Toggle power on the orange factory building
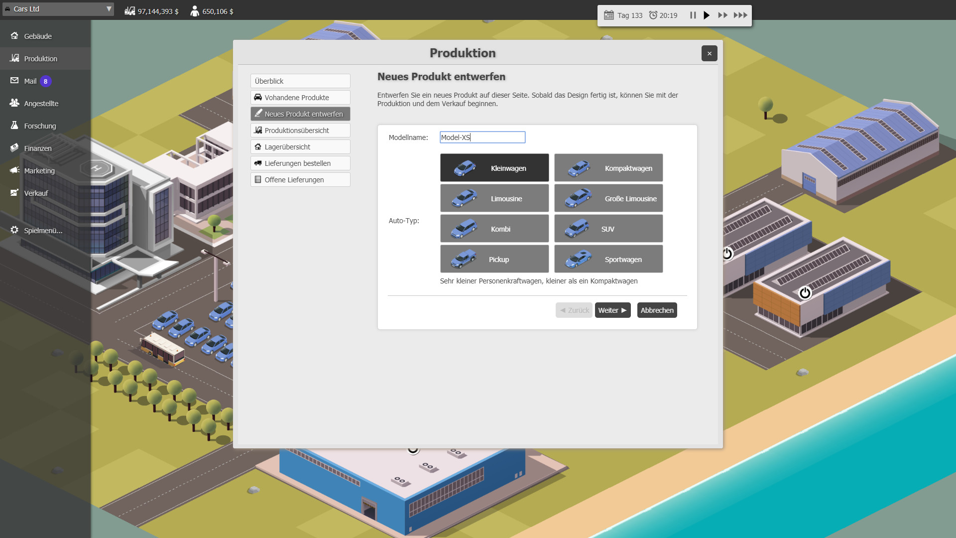Viewport: 956px width, 538px height. [x=805, y=293]
